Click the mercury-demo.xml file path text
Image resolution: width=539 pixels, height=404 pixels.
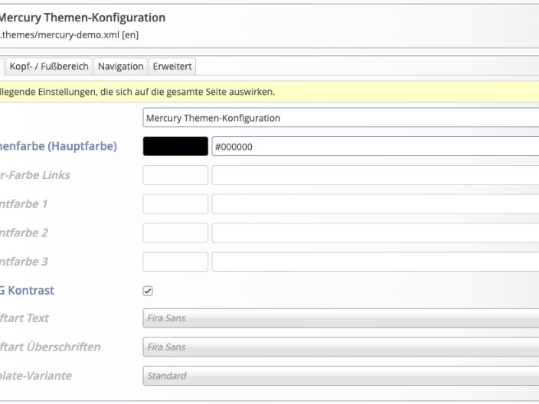pos(69,34)
